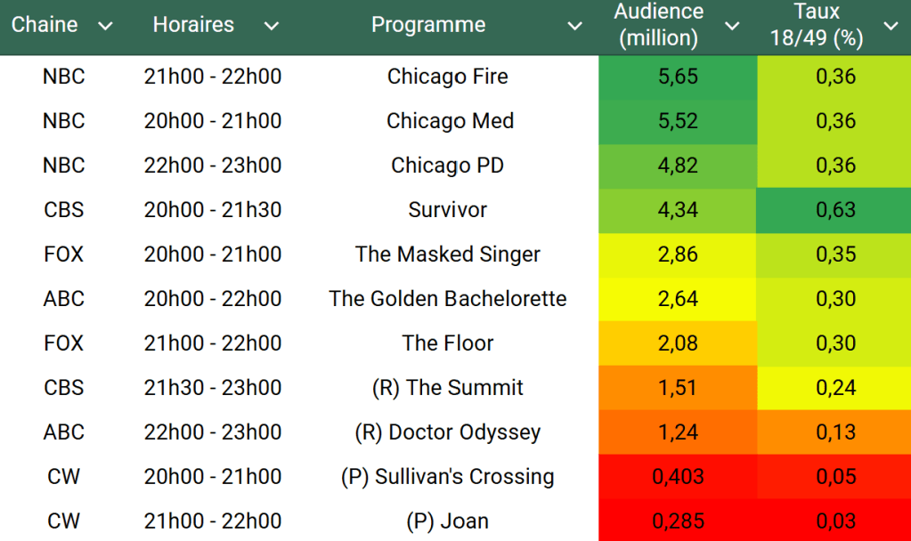Select the 21h30 - 23h00 time slot cell

pyautogui.click(x=212, y=388)
